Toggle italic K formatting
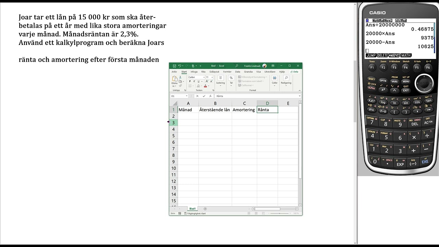 [x=194, y=81]
